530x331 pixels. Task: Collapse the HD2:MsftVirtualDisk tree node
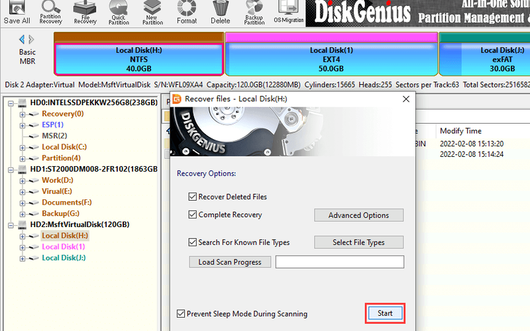pyautogui.click(x=10, y=224)
